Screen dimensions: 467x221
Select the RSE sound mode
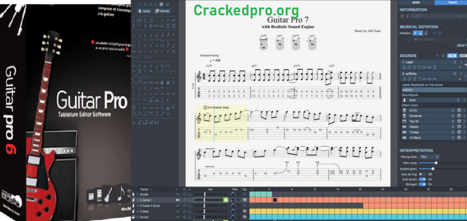pos(452,56)
